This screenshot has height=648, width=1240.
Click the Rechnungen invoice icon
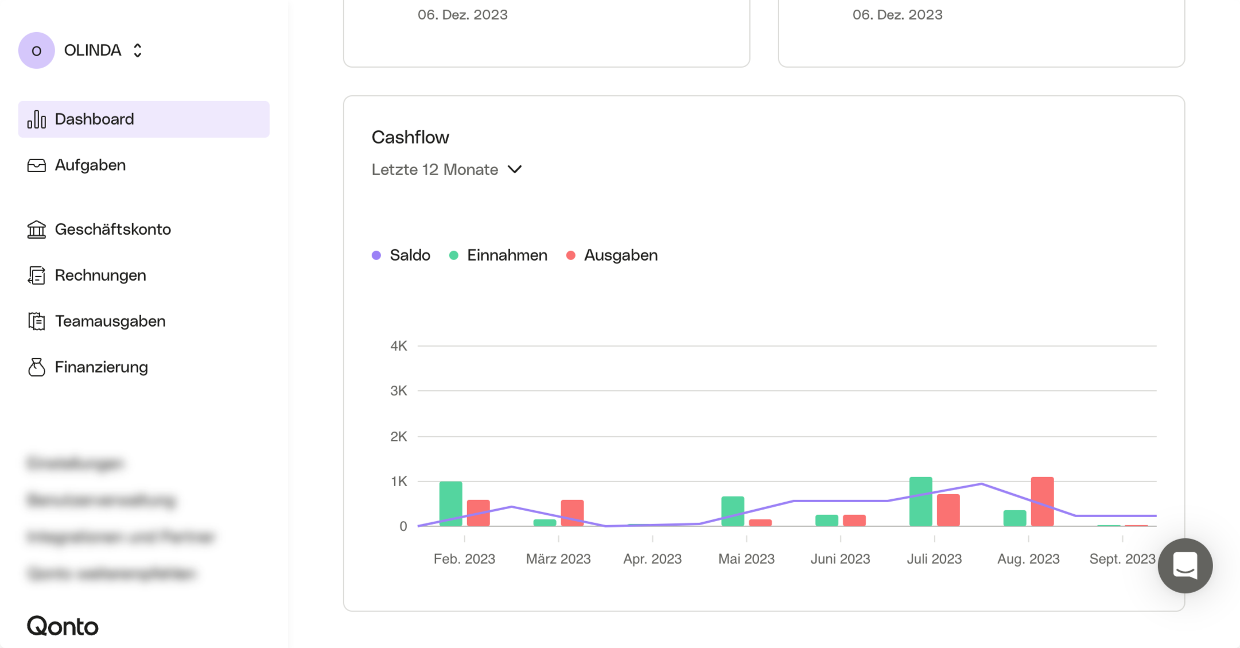coord(36,276)
